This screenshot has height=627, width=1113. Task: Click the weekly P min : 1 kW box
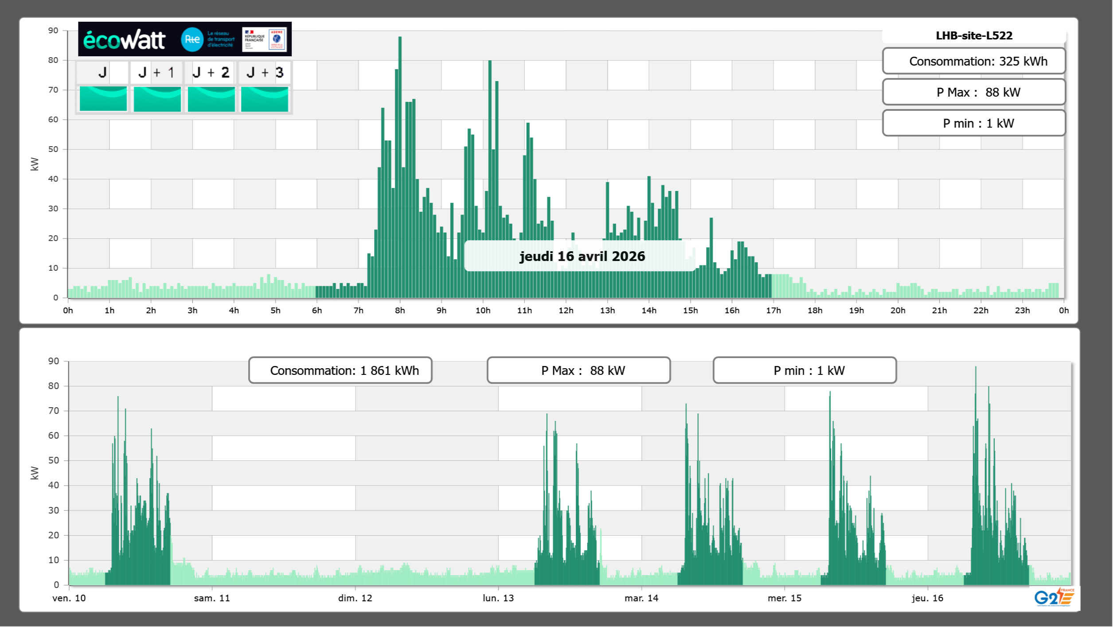(804, 370)
